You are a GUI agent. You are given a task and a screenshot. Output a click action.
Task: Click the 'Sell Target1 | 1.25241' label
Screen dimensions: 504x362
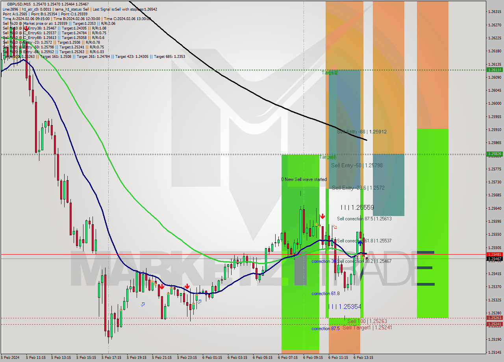367,327
